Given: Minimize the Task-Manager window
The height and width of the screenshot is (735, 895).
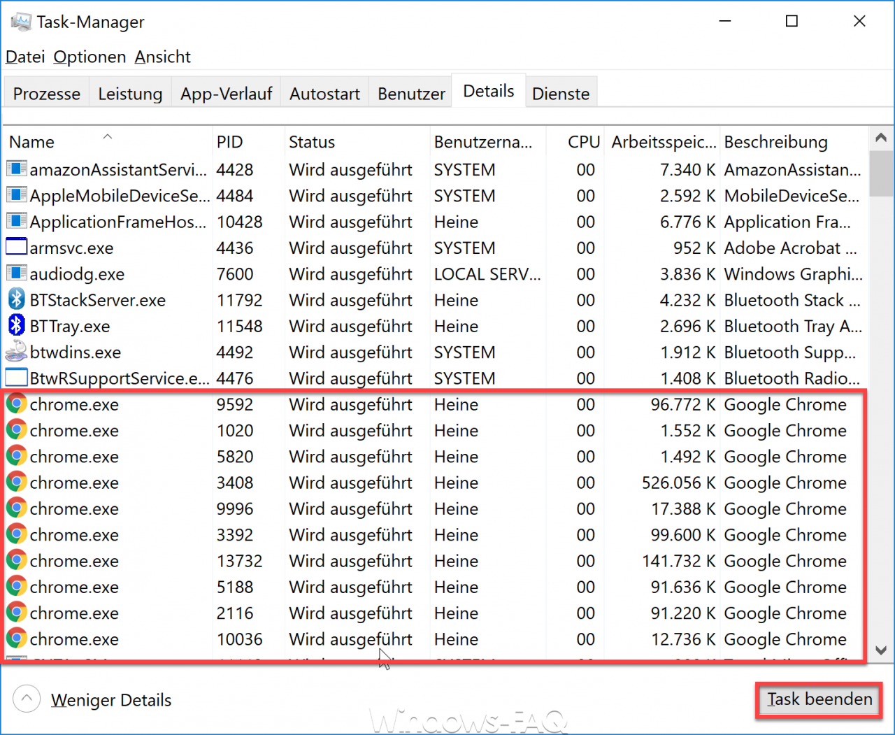Looking at the screenshot, I should coord(725,21).
